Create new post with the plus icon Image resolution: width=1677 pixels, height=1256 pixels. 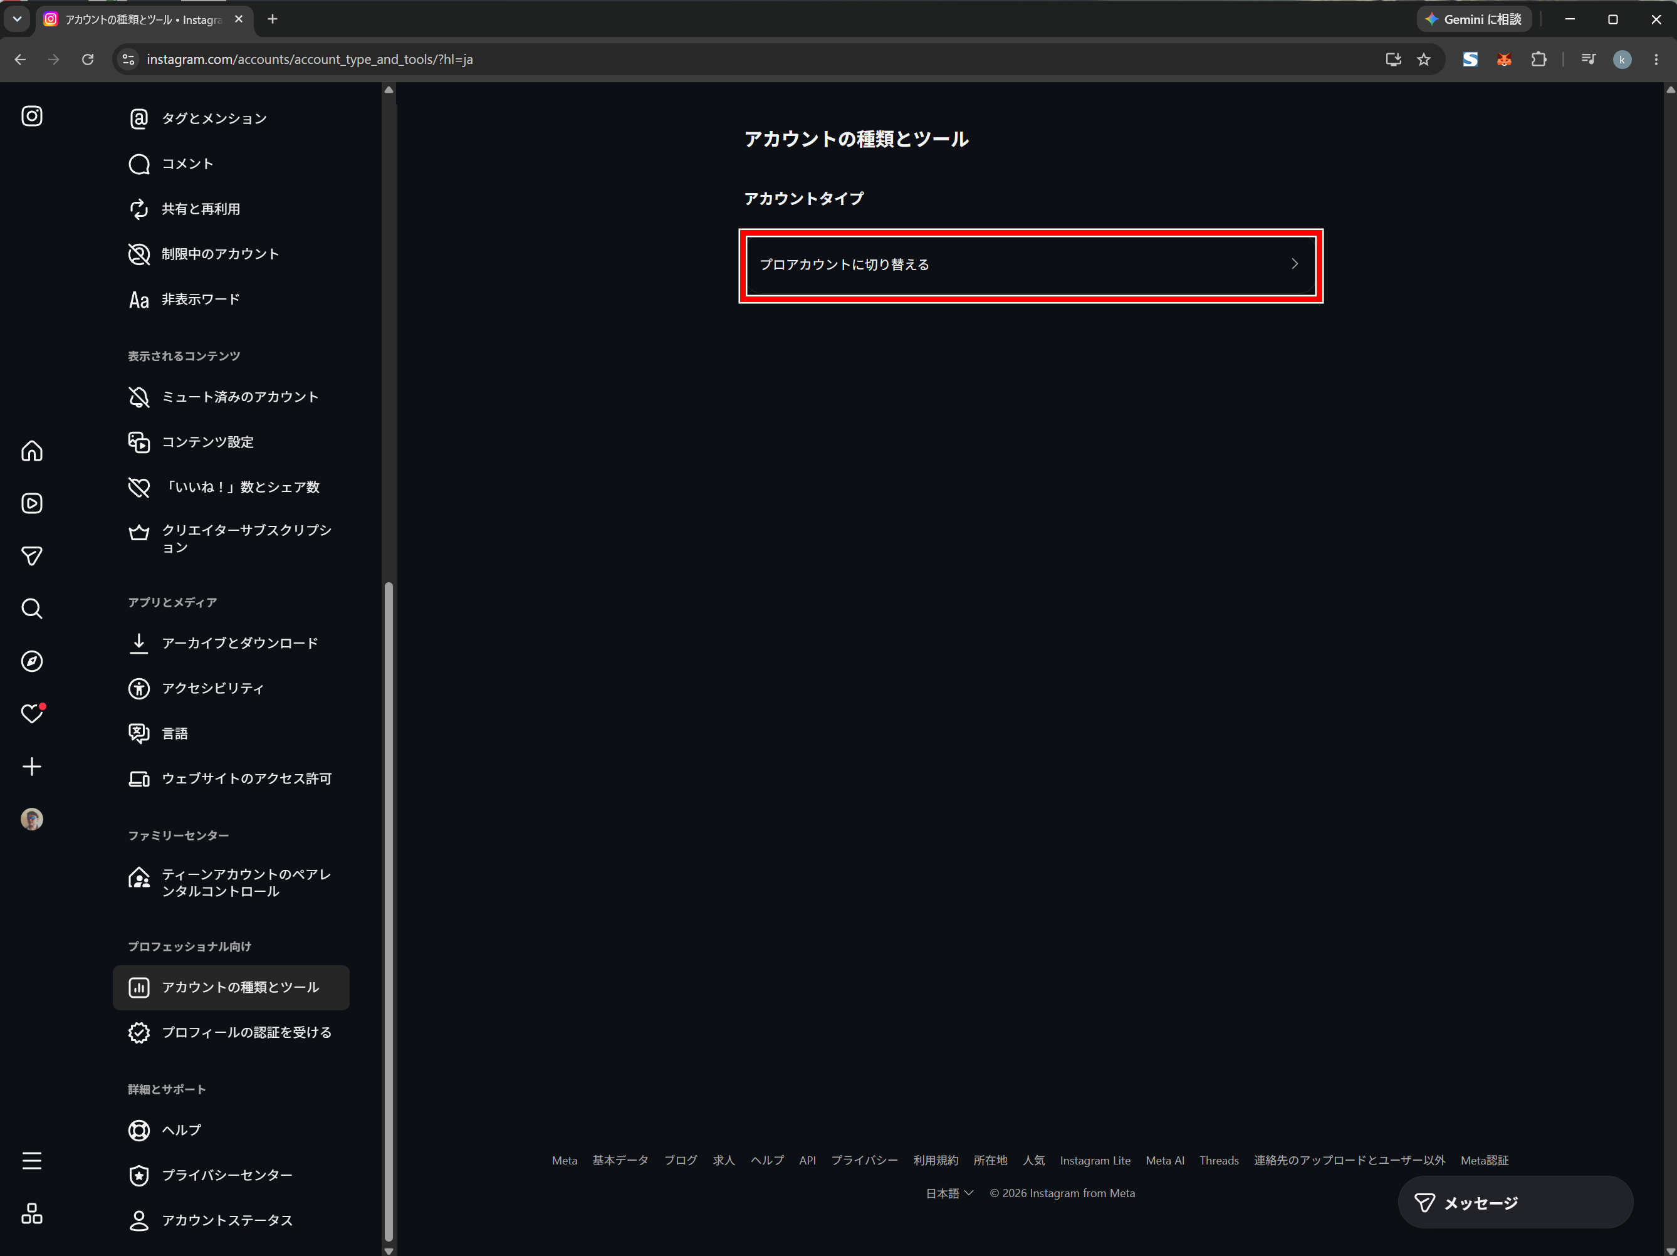point(32,767)
